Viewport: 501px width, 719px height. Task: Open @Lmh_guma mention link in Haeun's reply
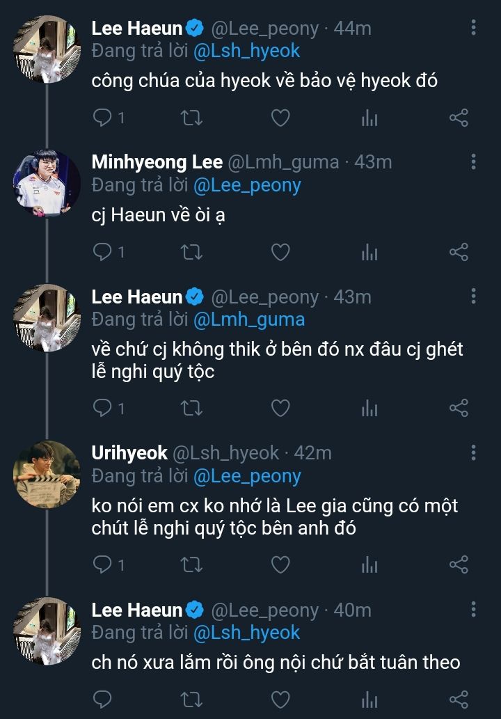[248, 319]
